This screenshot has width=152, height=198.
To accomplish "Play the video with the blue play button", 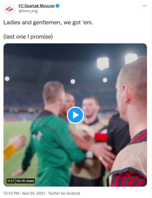I will [x=75, y=115].
